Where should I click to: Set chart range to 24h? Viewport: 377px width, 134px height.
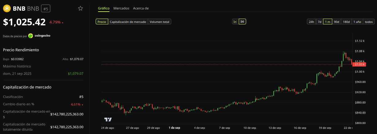tap(311, 22)
